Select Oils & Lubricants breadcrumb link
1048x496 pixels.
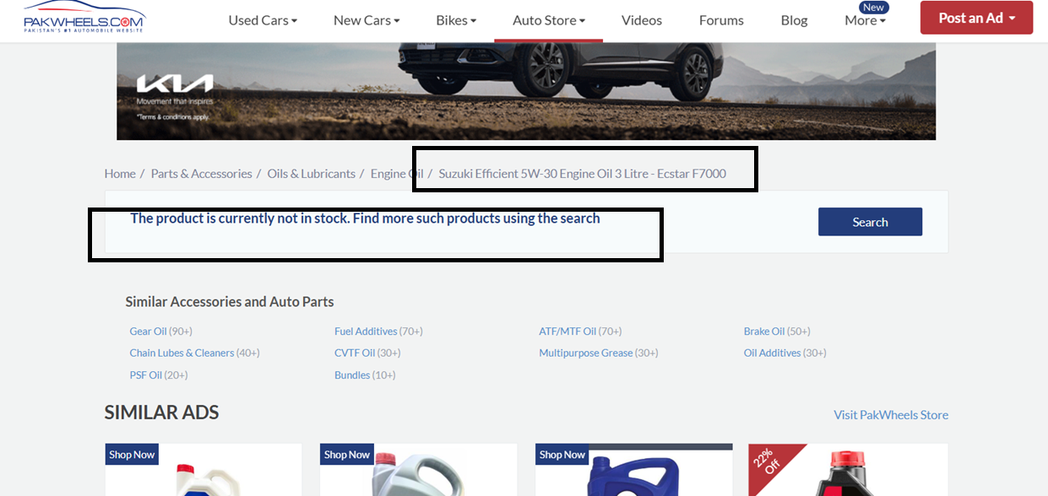tap(311, 174)
